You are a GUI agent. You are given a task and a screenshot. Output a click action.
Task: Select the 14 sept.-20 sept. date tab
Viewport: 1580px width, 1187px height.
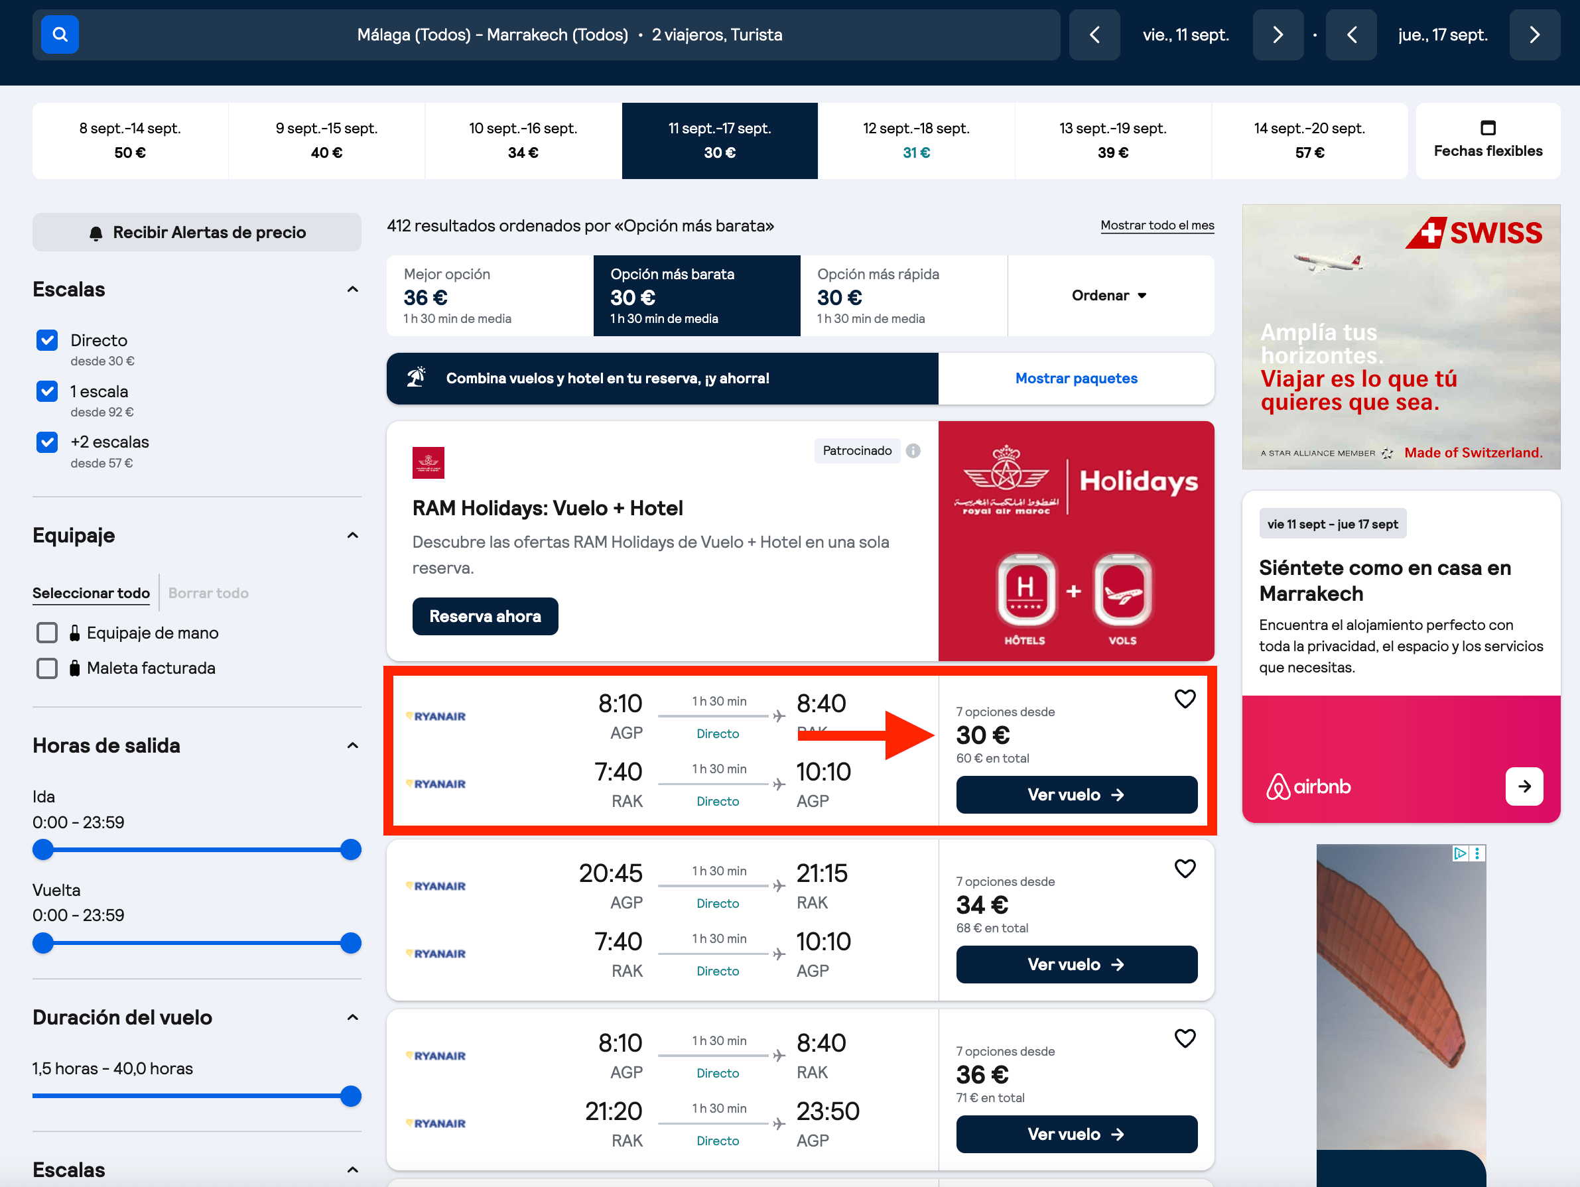click(1309, 141)
